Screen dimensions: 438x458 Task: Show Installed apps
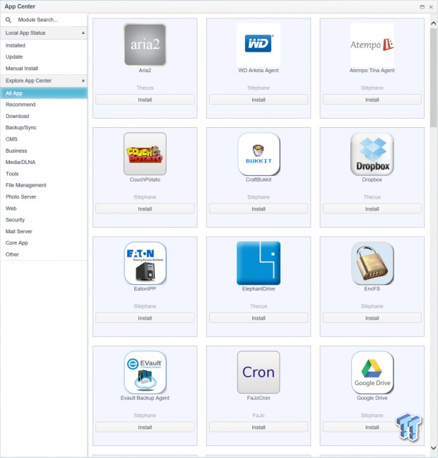tap(15, 45)
